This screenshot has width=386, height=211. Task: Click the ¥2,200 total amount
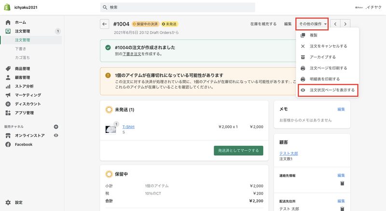256,201
